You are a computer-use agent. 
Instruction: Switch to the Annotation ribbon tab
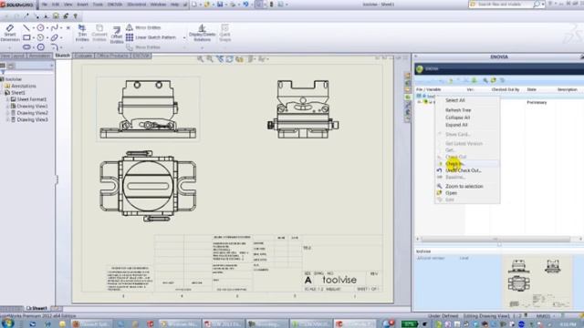click(x=39, y=56)
